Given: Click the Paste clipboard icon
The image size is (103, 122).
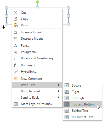Looking at the screenshot, I should pos(16,25).
